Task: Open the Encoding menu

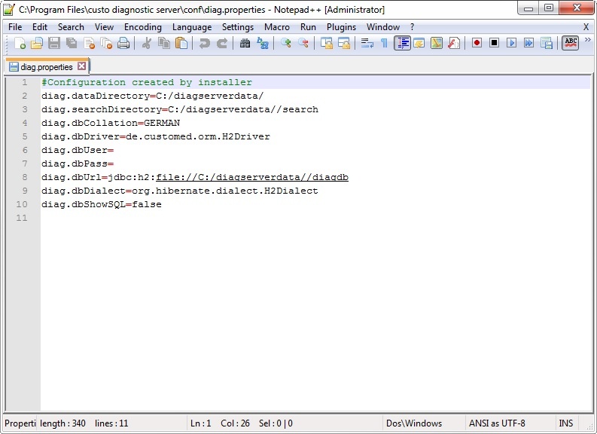Action: coord(143,27)
